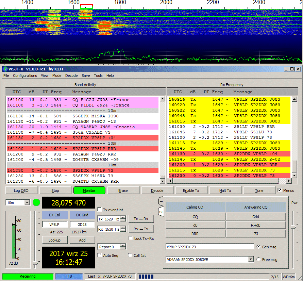Click Band Activity scrollbar down arrow
303x281 pixels.
162,181
